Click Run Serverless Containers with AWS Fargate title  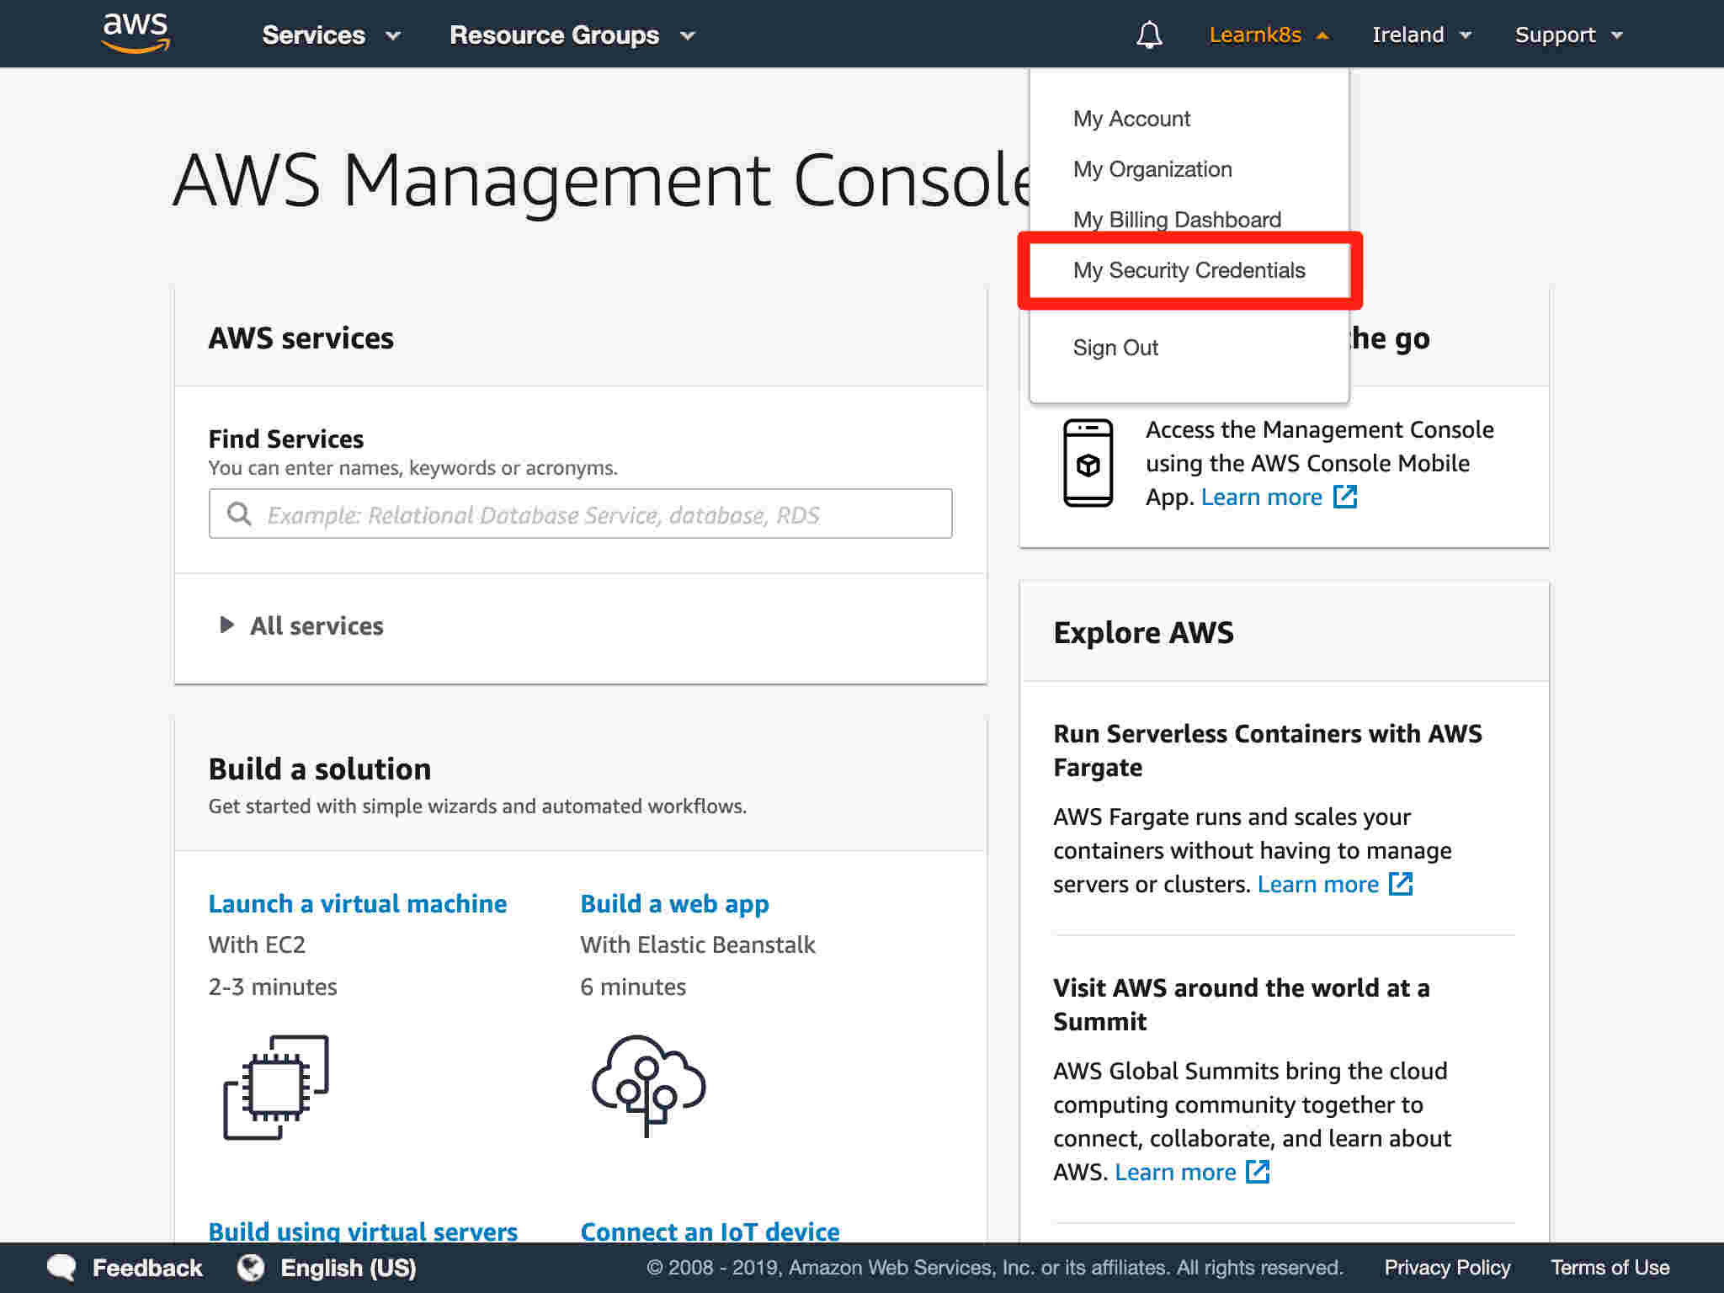pyautogui.click(x=1267, y=750)
